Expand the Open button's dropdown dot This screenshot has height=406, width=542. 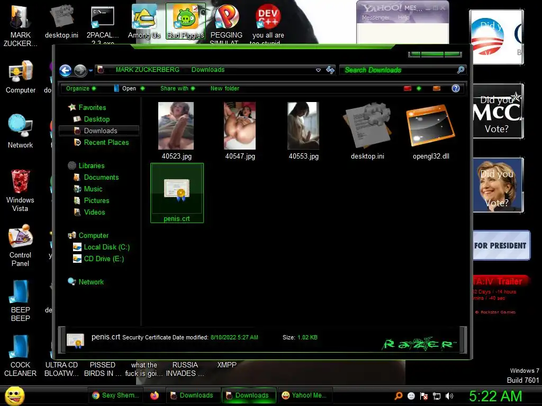coord(142,88)
